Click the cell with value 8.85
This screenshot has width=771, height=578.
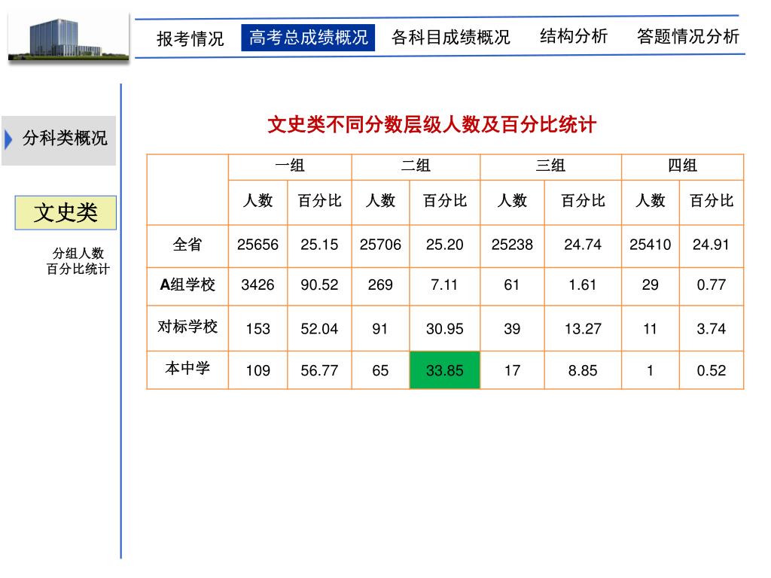click(x=583, y=370)
